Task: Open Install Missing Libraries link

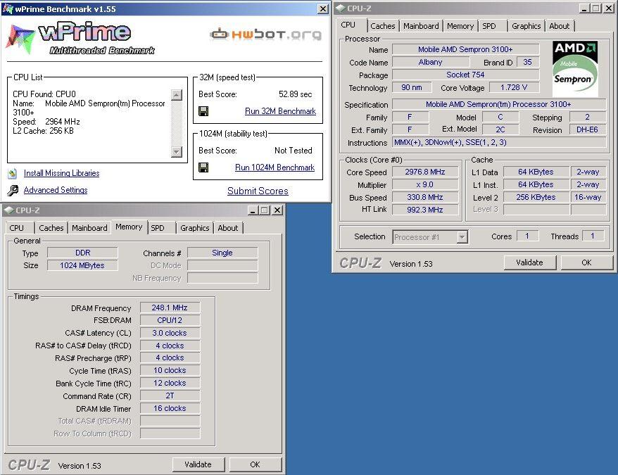Action: click(61, 173)
